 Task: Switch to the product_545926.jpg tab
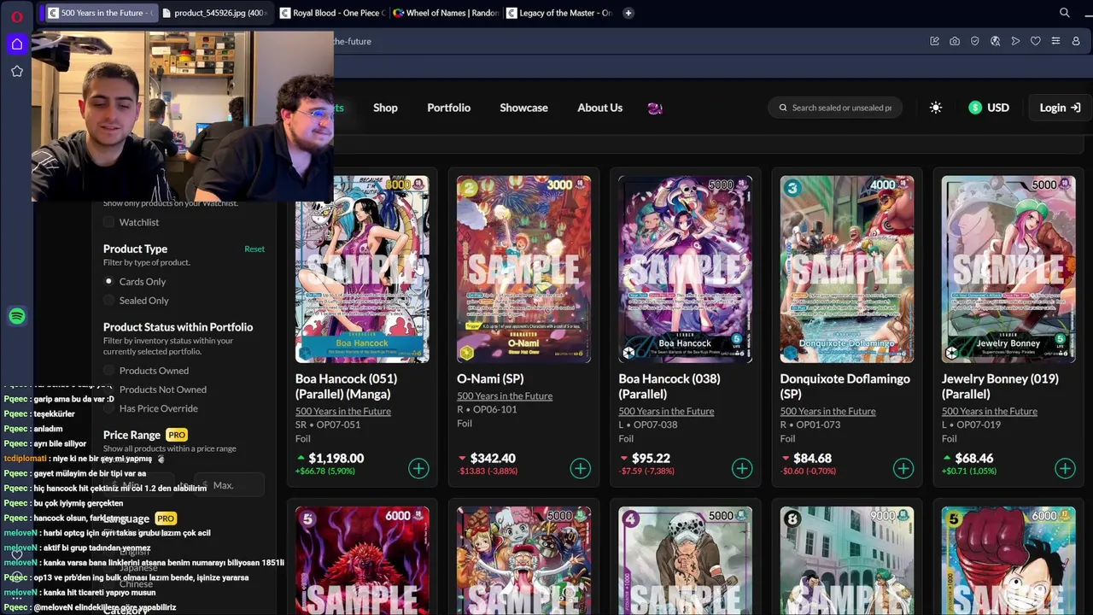click(216, 13)
